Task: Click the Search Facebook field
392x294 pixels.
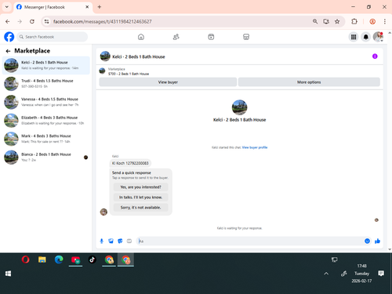Action: [53, 37]
